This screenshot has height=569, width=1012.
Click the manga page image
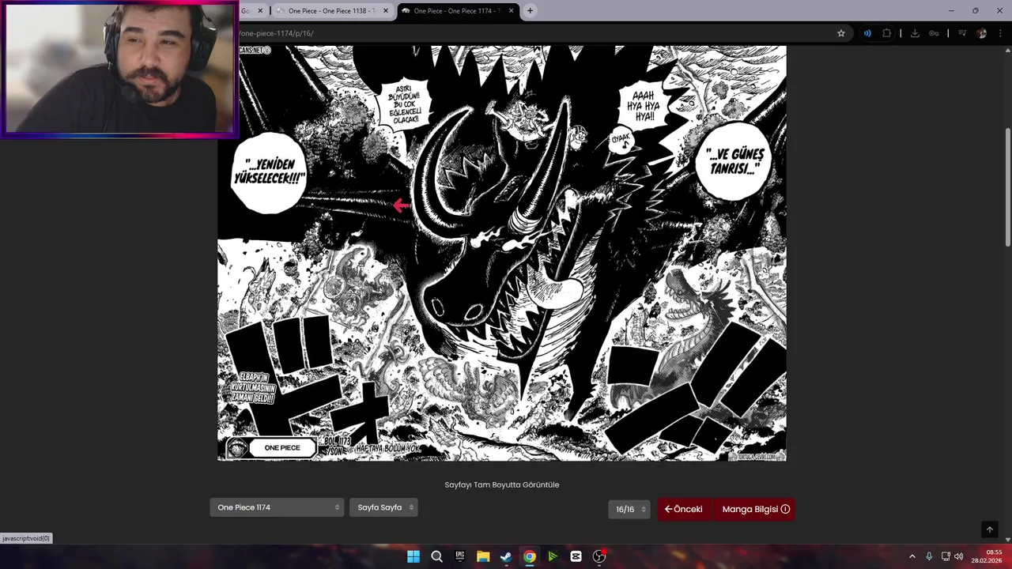click(x=502, y=253)
